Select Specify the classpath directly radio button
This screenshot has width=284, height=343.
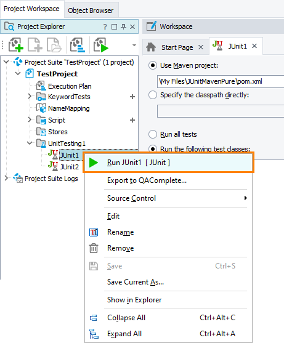click(x=153, y=95)
